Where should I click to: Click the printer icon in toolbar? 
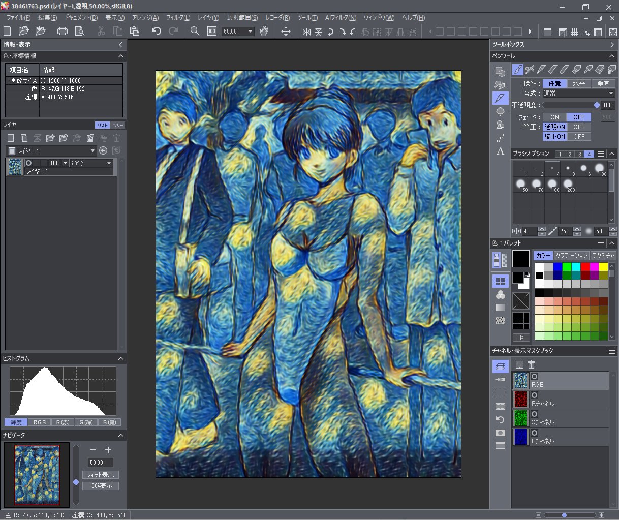click(x=63, y=32)
